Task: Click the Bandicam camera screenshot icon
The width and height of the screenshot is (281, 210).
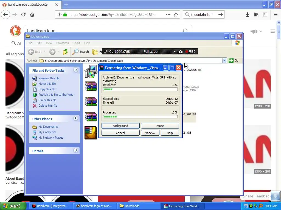Action: (x=181, y=51)
